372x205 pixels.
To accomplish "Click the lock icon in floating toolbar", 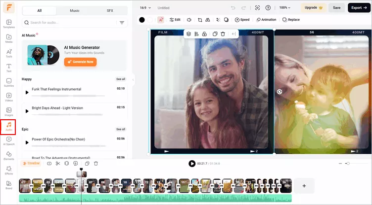I will point(204,34).
